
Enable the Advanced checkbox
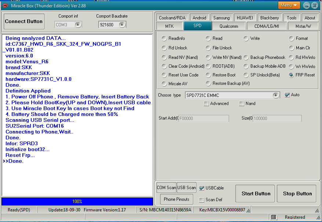click(206, 104)
